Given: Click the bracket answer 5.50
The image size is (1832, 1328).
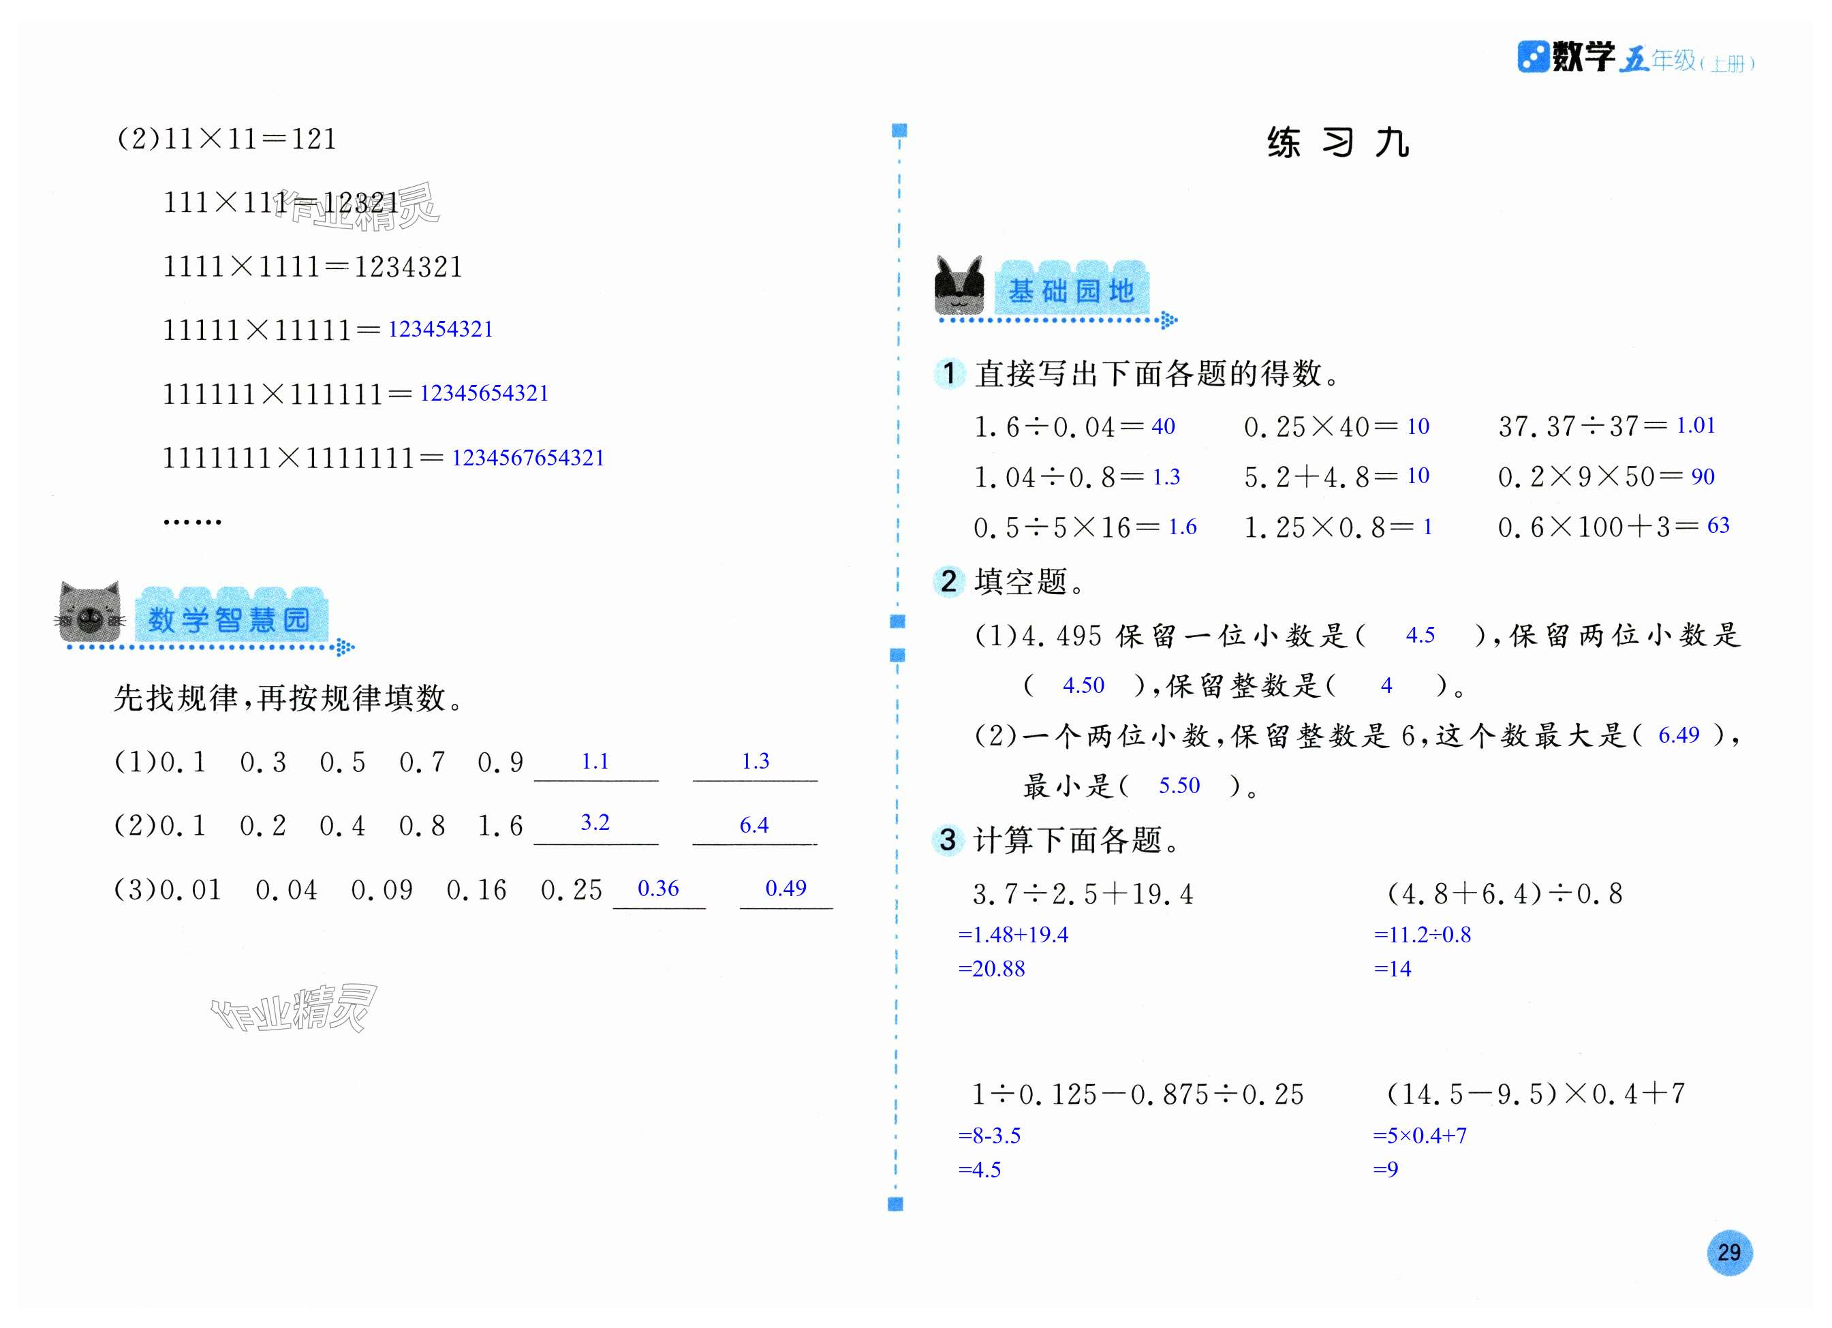Looking at the screenshot, I should point(1179,785).
